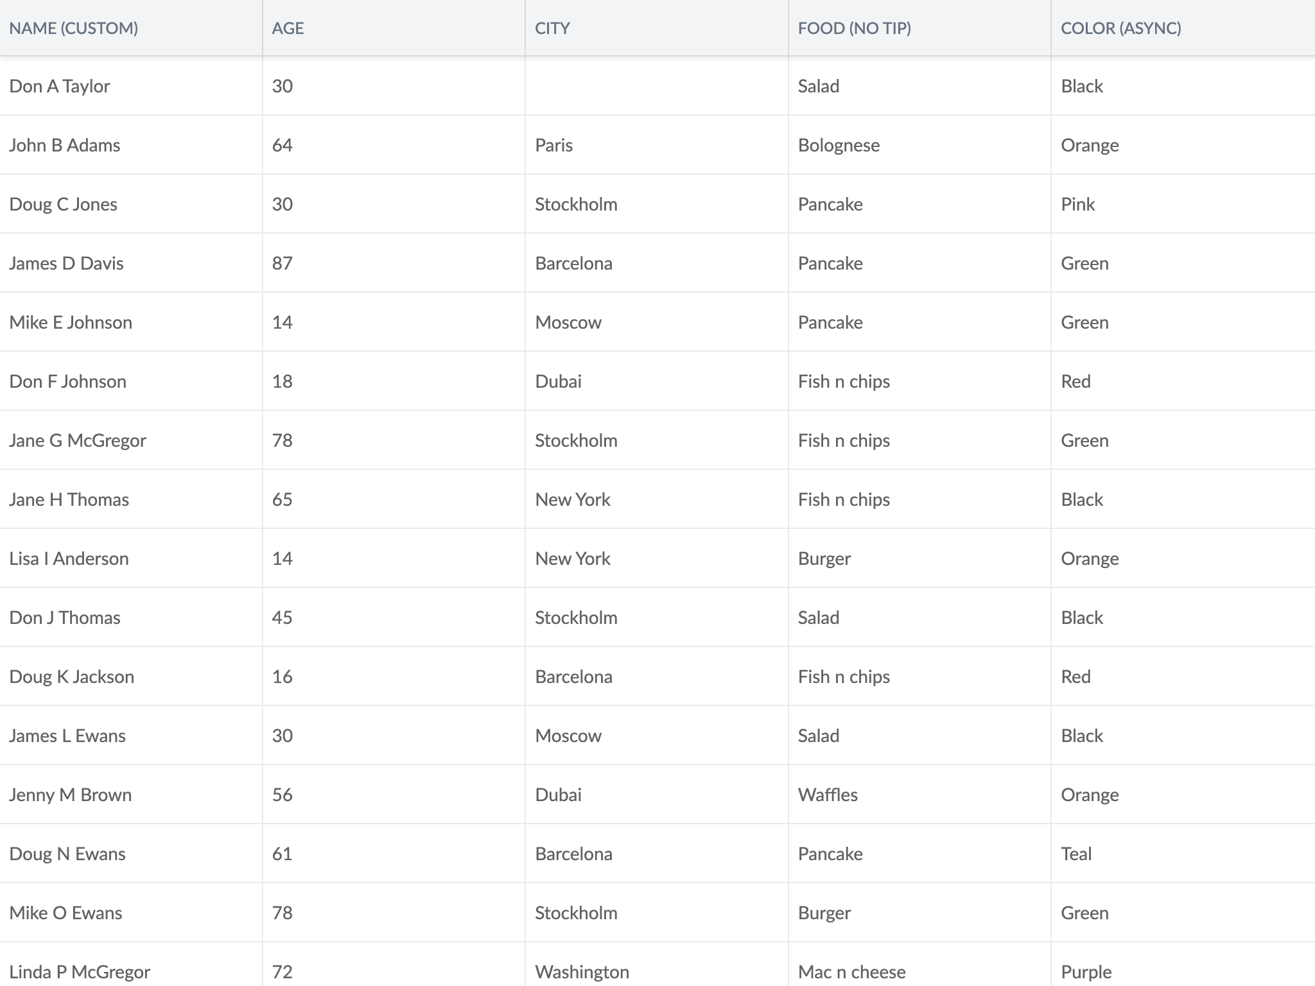Select the Paris city cell
Screen dimensions: 1315x986
pyautogui.click(x=657, y=145)
